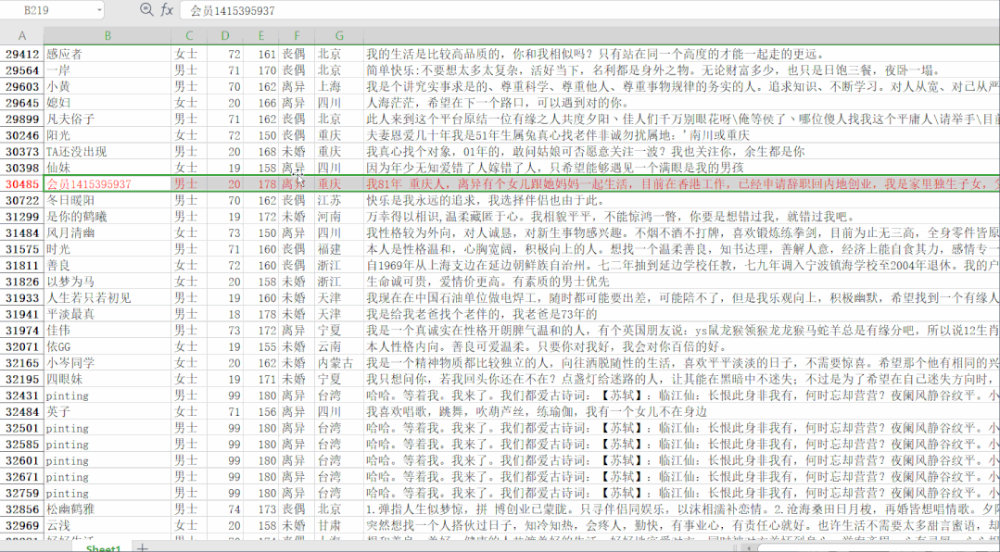
Task: Select the province cell 福建
Action: coord(338,249)
